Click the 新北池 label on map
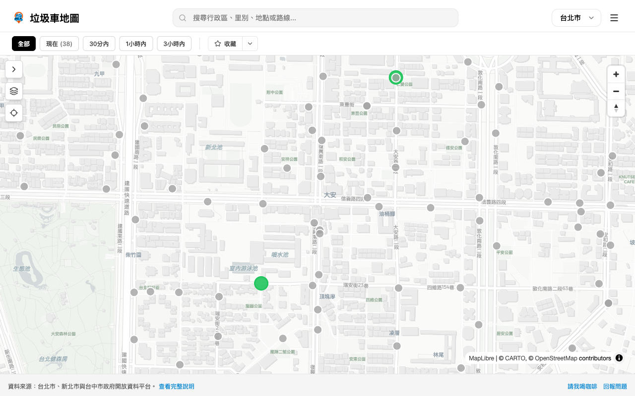The width and height of the screenshot is (635, 396). tap(214, 147)
